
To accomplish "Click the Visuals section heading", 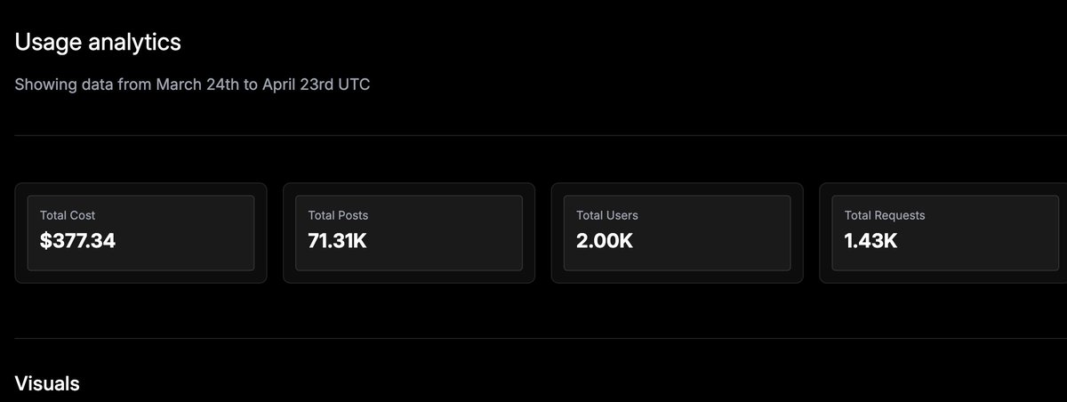I will (x=47, y=383).
